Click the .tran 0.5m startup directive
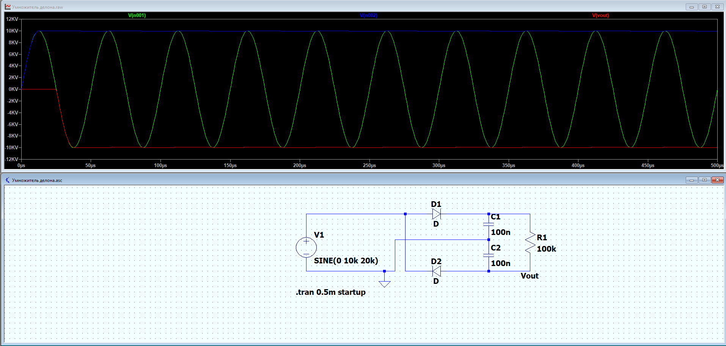Screen dimensions: 726x346 coord(330,292)
